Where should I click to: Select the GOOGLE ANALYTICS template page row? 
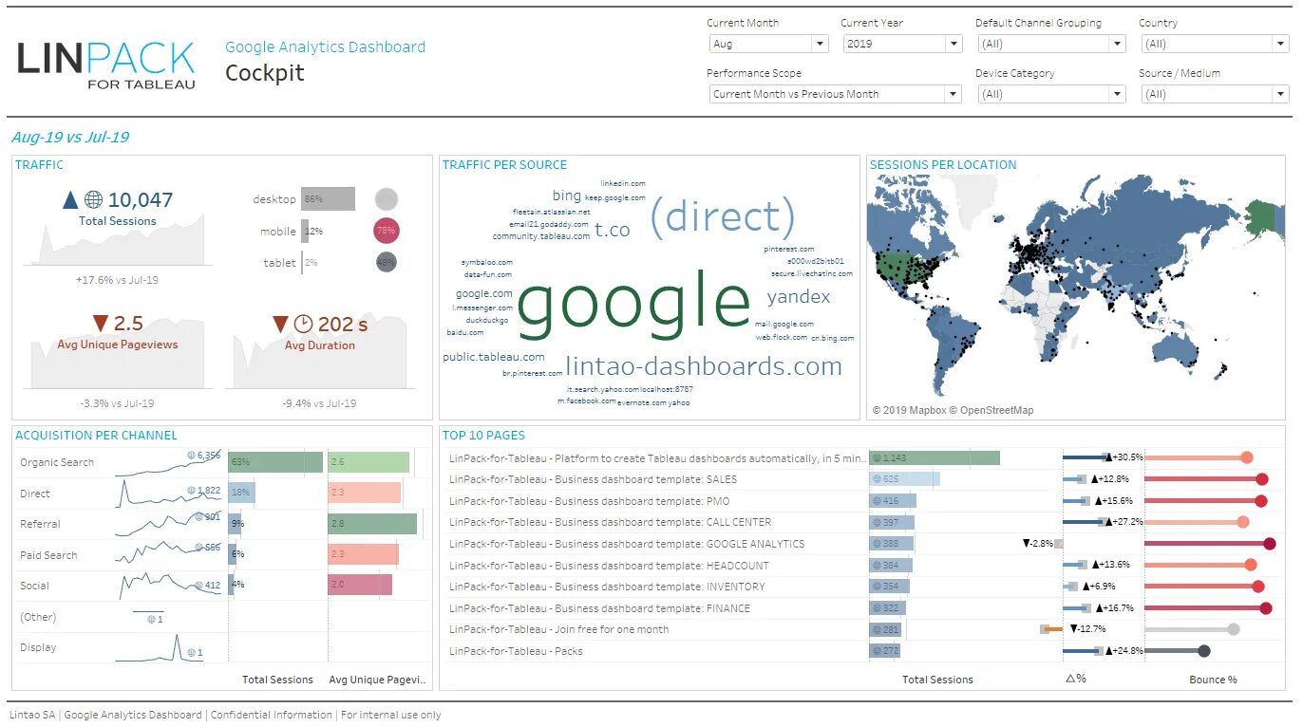[x=627, y=544]
